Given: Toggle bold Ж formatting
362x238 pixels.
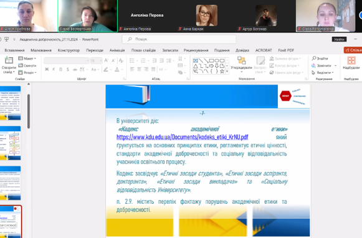Looking at the screenshot, I should point(47,69).
